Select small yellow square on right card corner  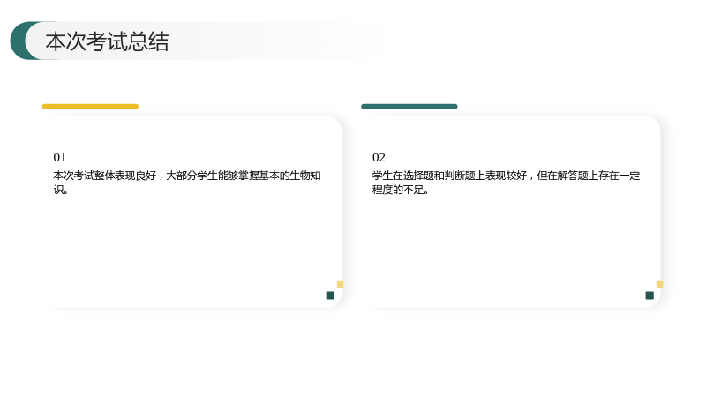[659, 284]
